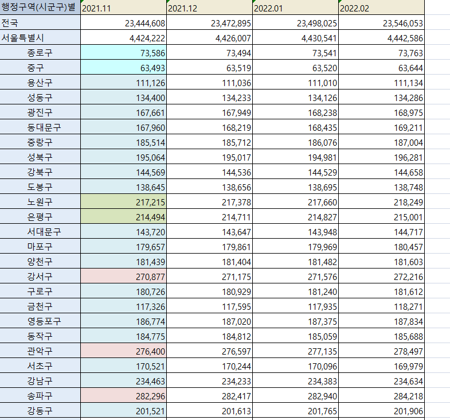Select the 노원구 row label
The width and height of the screenshot is (450, 420).
[40, 201]
